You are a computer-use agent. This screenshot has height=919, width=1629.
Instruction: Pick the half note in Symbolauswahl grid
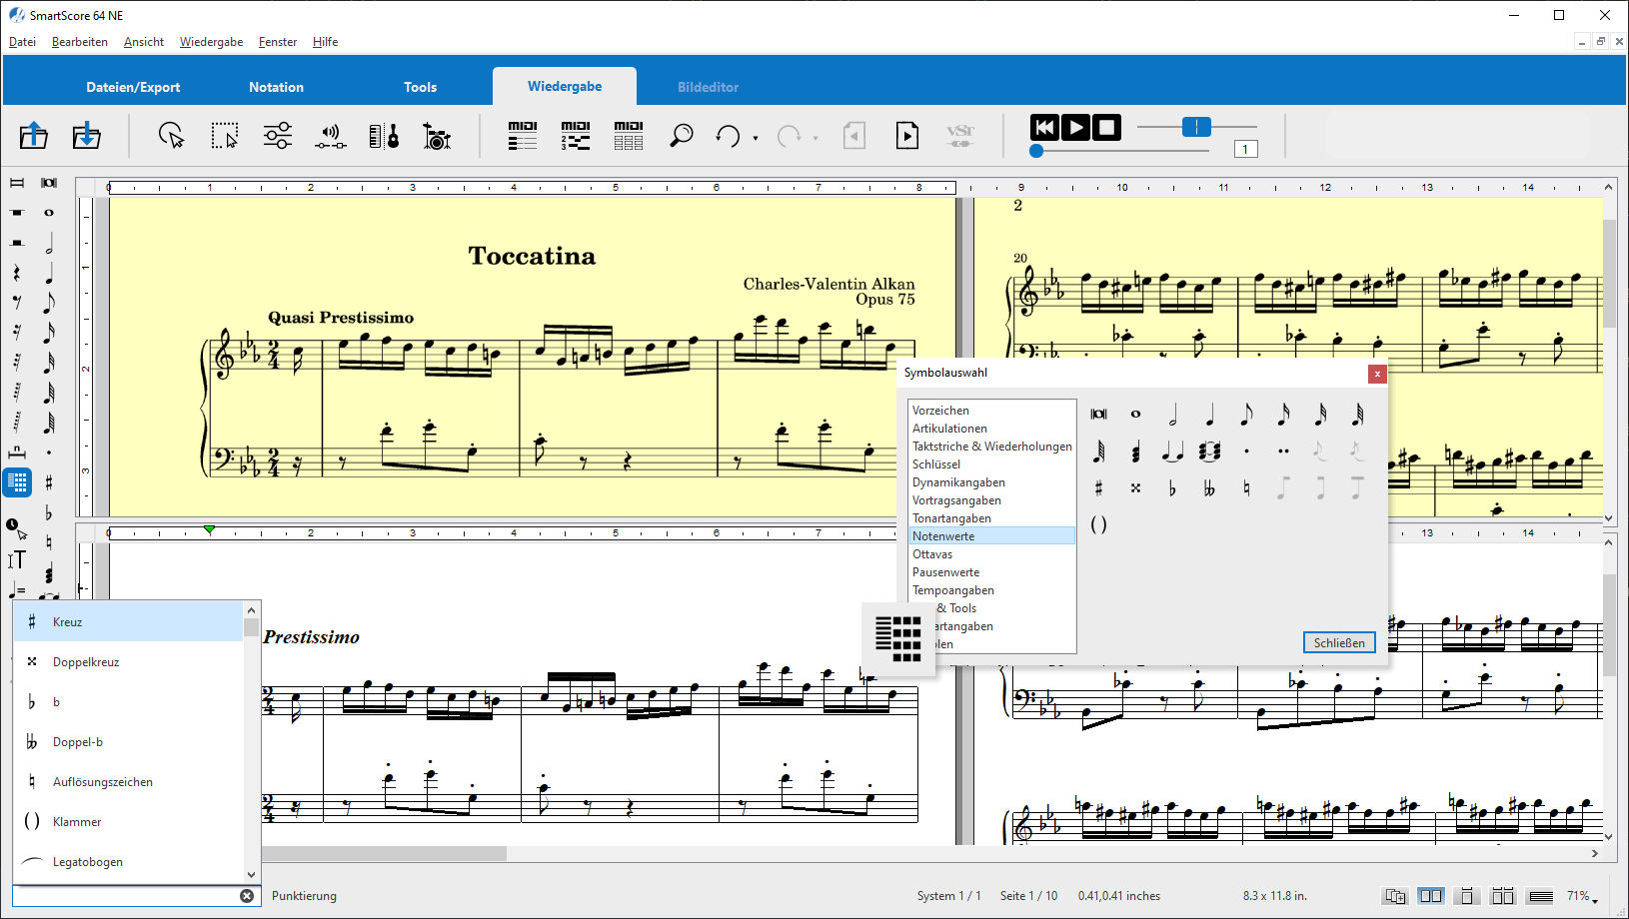(1172, 415)
